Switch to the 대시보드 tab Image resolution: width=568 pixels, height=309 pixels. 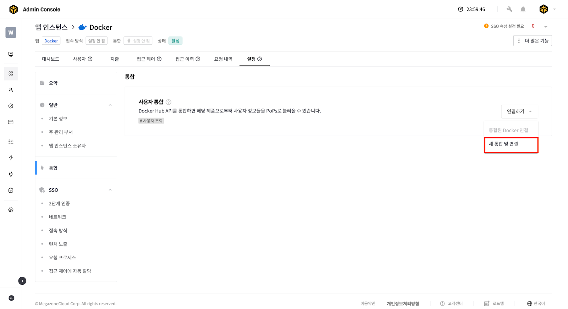tap(50, 59)
